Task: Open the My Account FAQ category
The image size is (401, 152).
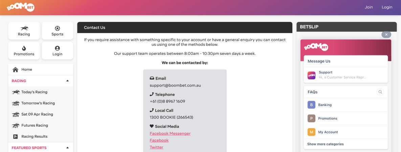Action: [346, 132]
